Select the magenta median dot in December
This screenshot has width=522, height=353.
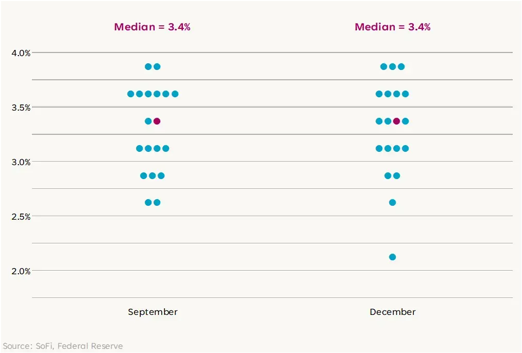pyautogui.click(x=396, y=121)
